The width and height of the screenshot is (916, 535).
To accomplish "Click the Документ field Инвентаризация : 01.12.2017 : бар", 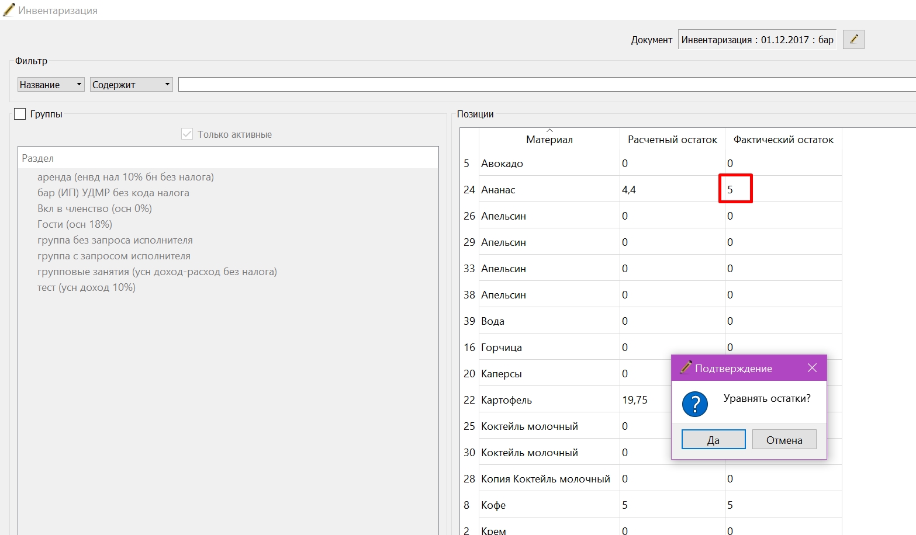I will (x=757, y=40).
